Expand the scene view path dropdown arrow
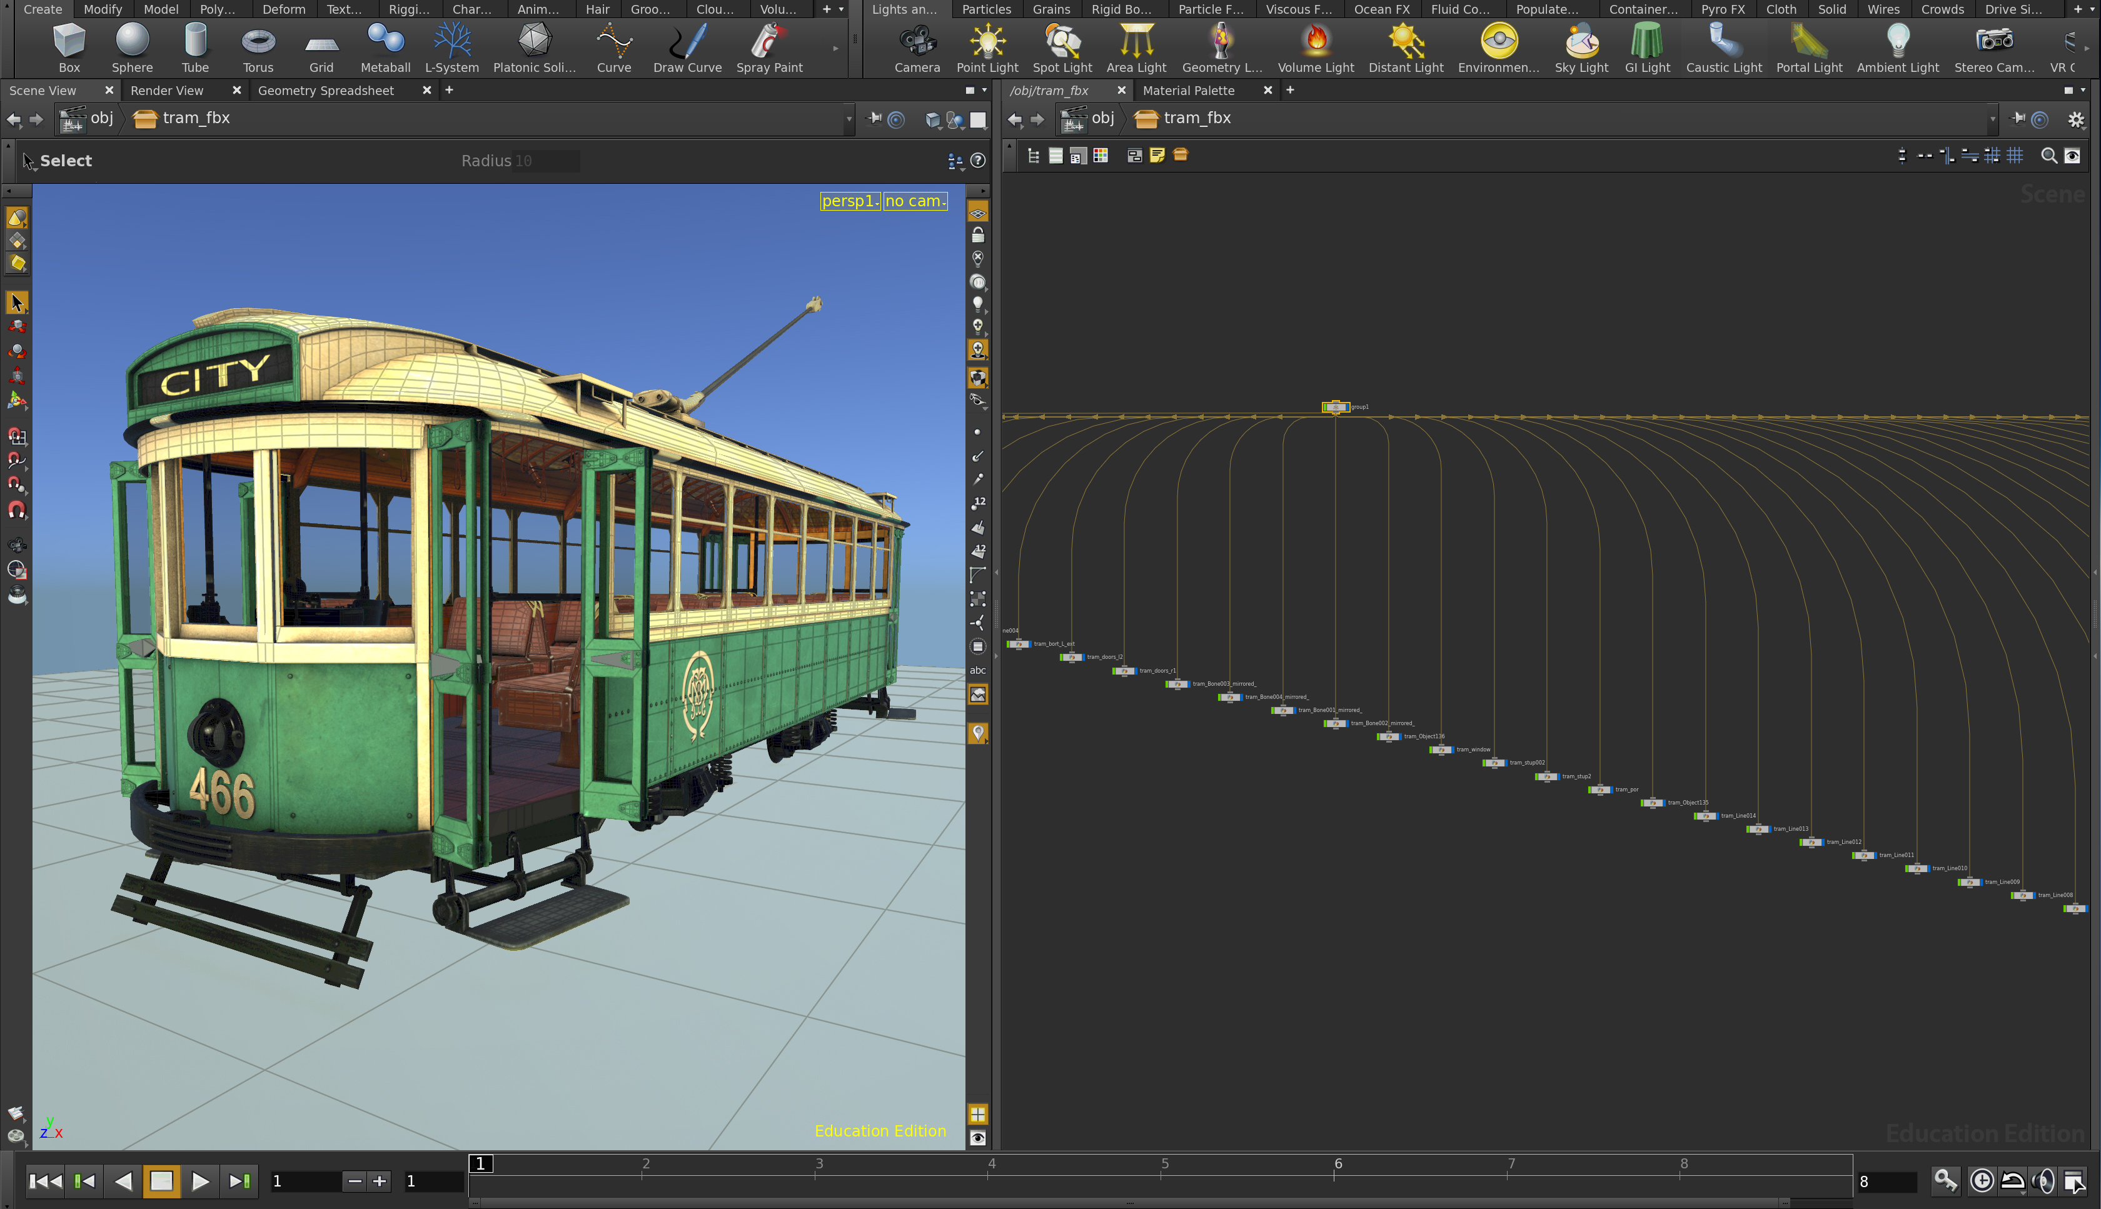2101x1209 pixels. click(849, 119)
